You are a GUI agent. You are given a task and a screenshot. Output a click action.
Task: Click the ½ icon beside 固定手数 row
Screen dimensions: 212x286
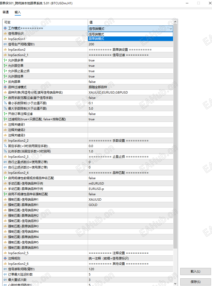5,146
